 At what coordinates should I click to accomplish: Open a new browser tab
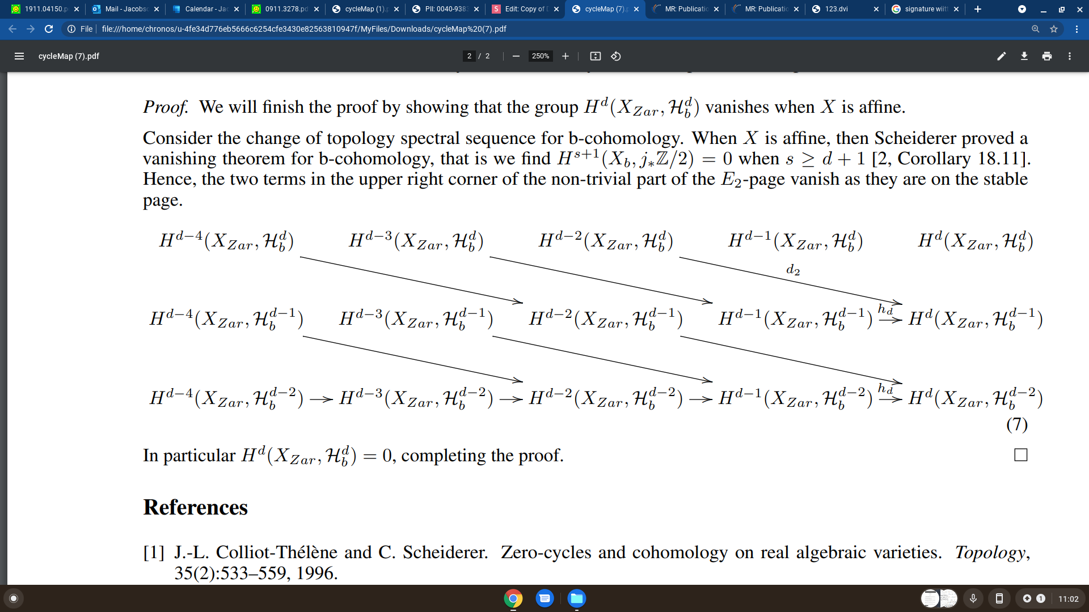[x=977, y=9]
